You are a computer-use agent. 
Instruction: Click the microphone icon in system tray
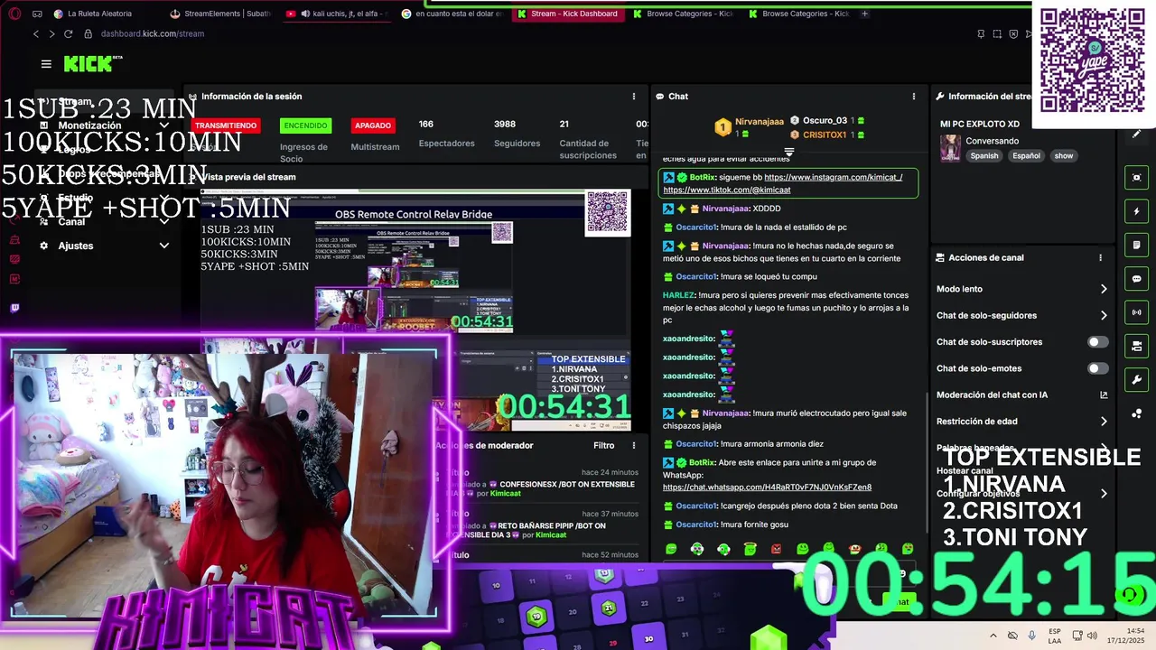pyautogui.click(x=1031, y=636)
